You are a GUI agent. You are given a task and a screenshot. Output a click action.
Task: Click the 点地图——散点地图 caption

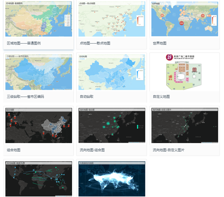(95, 43)
